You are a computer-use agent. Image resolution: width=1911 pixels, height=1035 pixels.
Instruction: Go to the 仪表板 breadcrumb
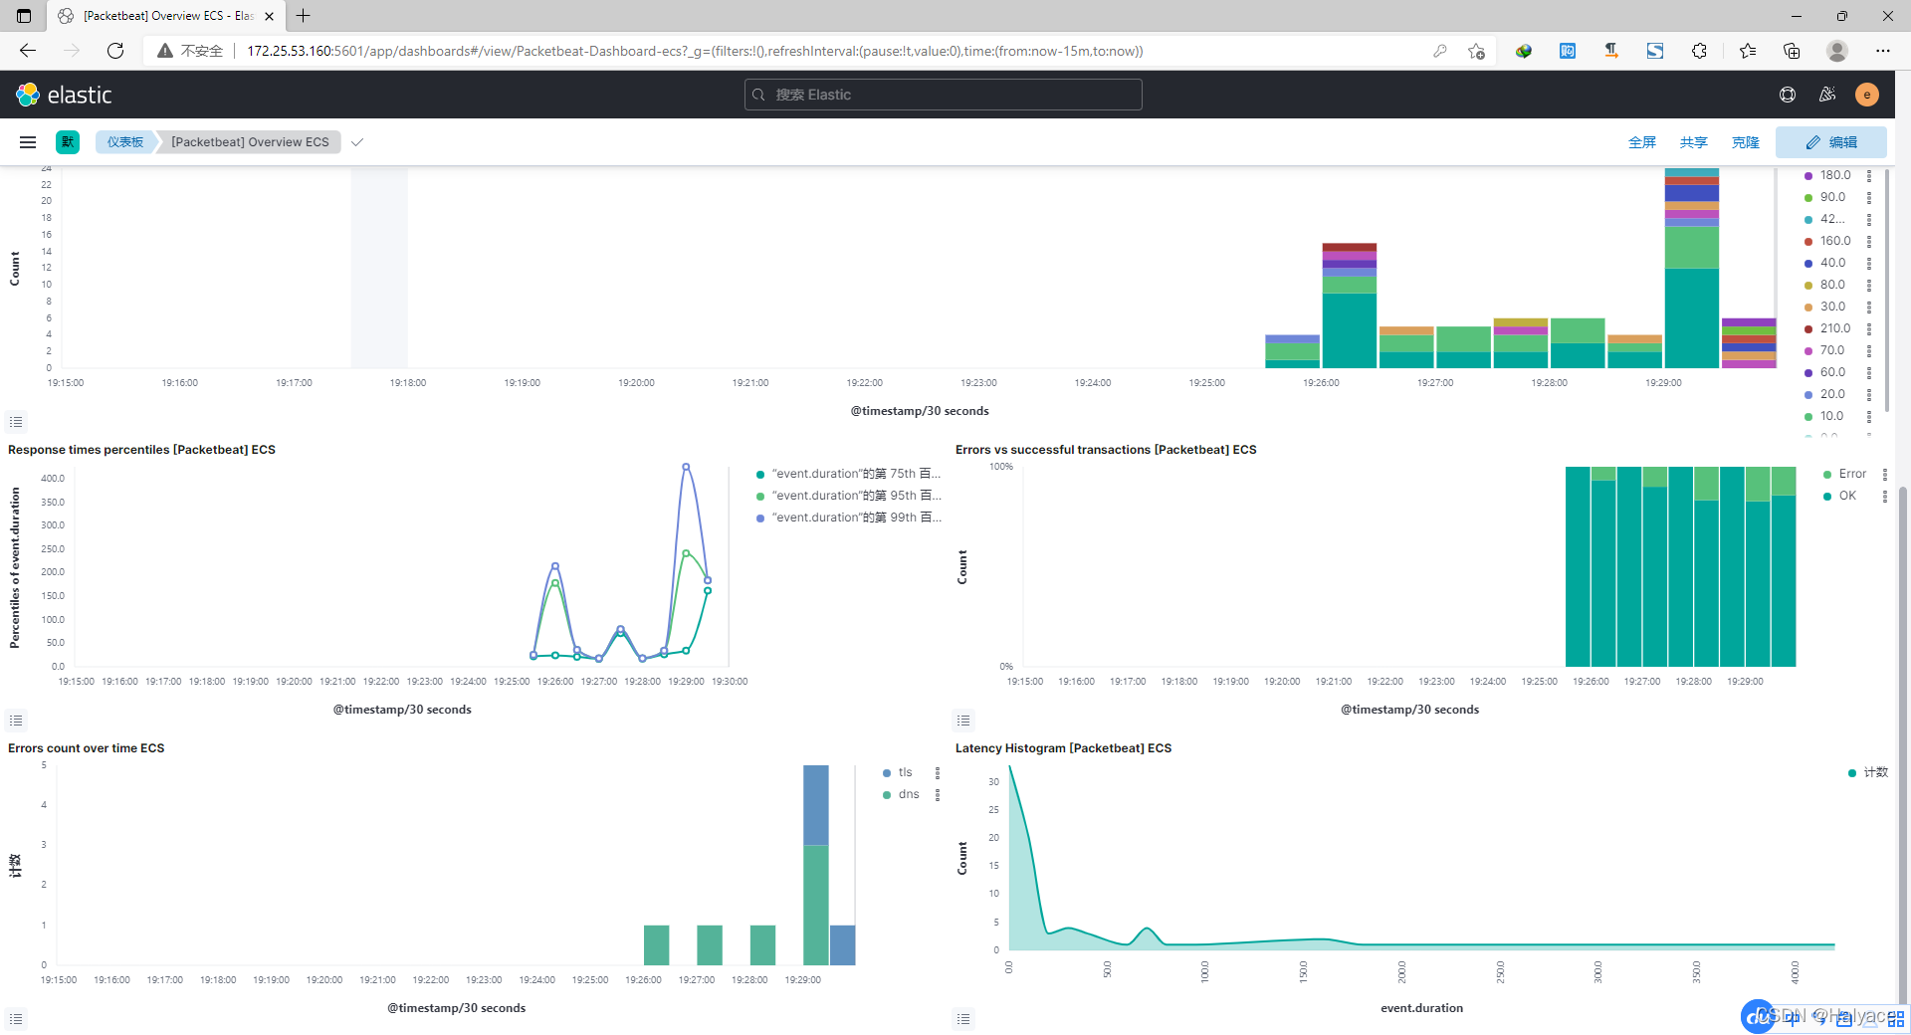point(125,142)
